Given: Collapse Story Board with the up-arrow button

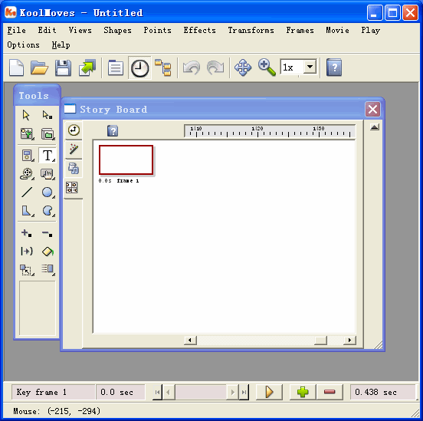Looking at the screenshot, I should (375, 127).
